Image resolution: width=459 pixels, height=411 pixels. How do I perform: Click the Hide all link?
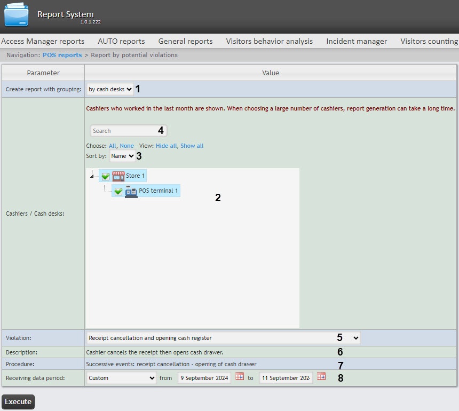[x=166, y=146]
